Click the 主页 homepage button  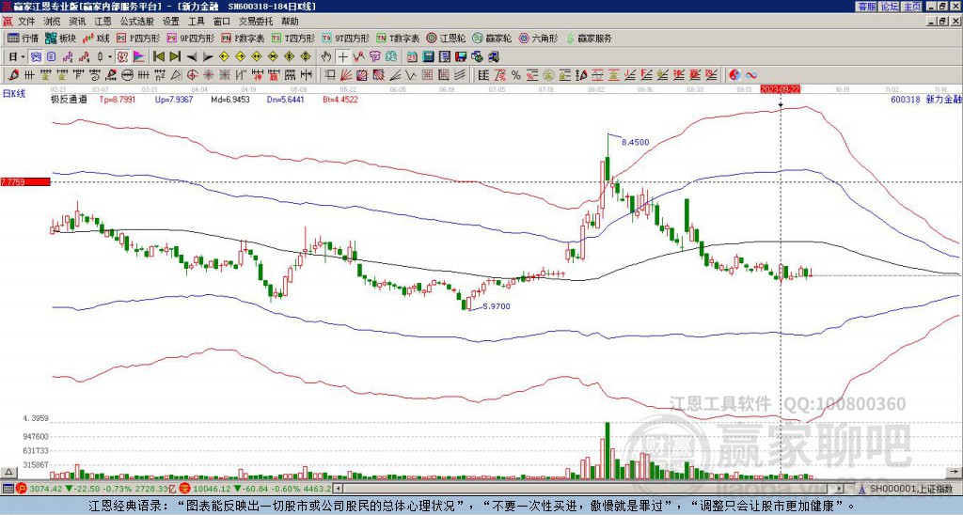912,7
